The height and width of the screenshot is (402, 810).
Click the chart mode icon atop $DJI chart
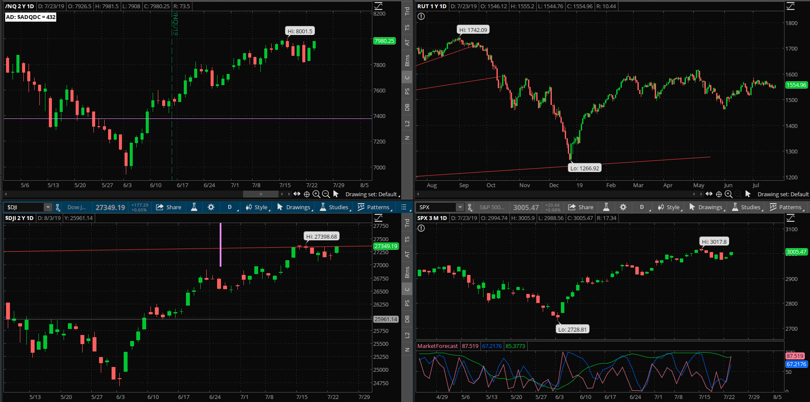378,218
